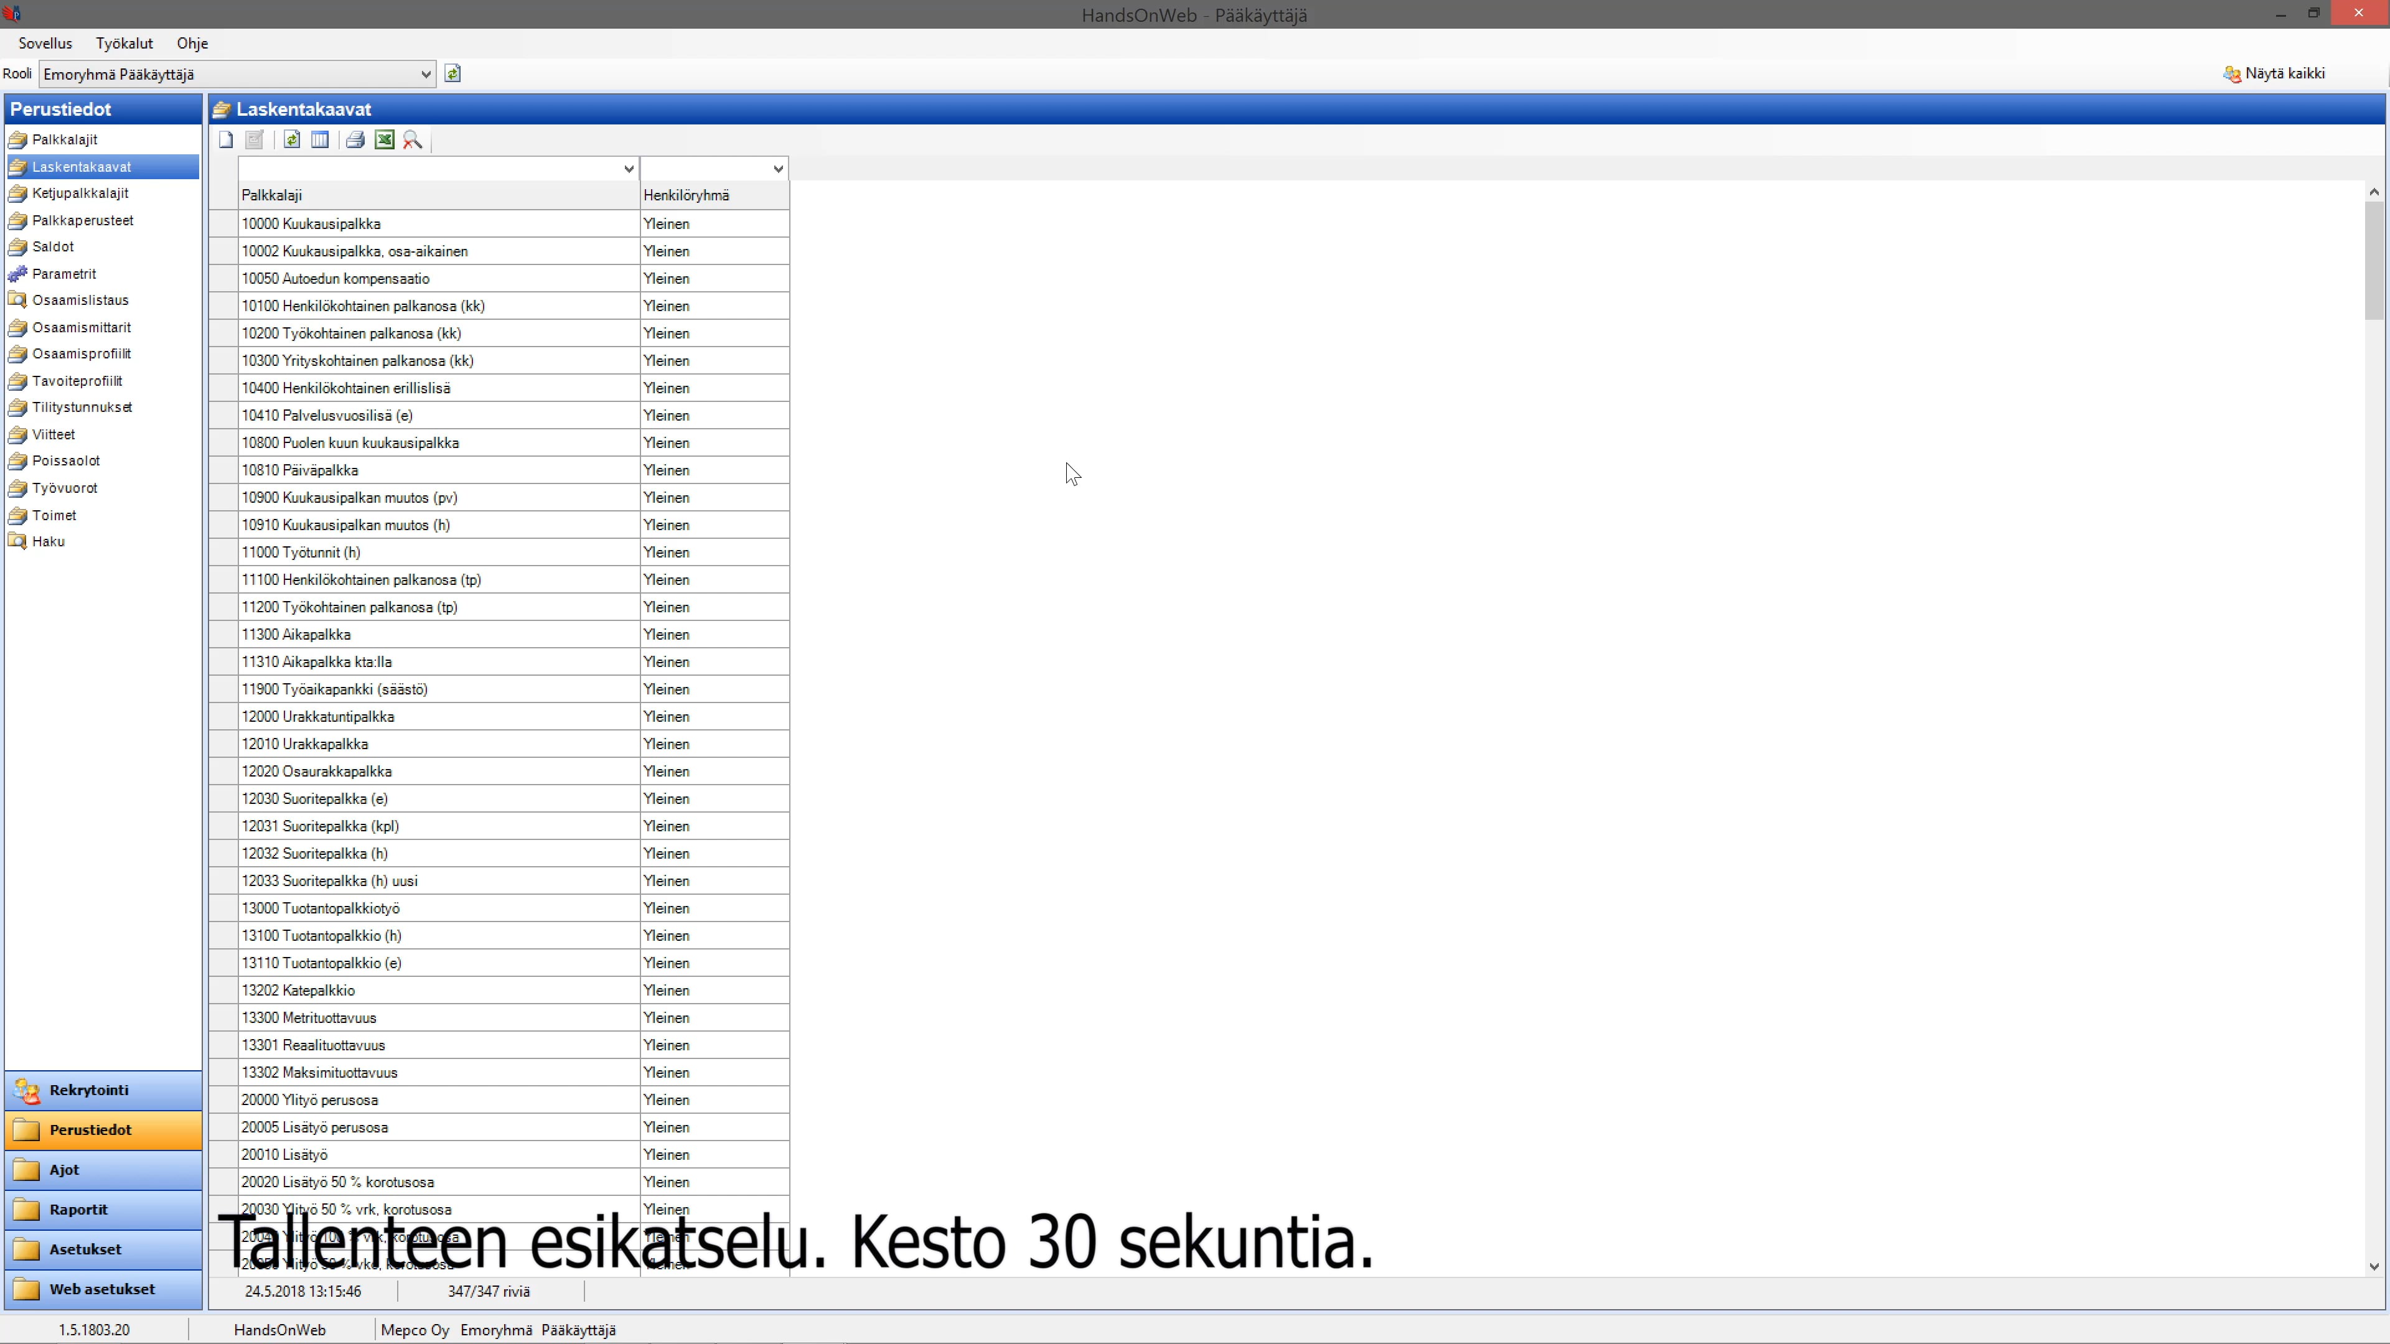The width and height of the screenshot is (2390, 1344).
Task: Refresh the list using the refresh toolbar icon
Action: [291, 139]
